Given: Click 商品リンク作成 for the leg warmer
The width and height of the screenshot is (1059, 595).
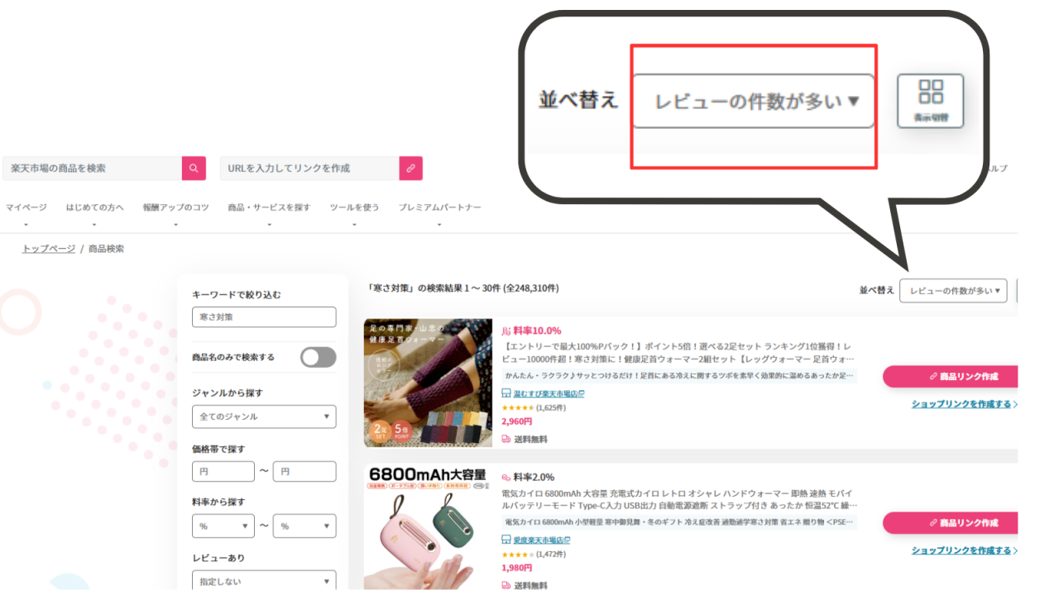Looking at the screenshot, I should (950, 376).
